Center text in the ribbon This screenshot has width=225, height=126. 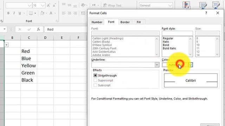pyautogui.click(x=69, y=13)
